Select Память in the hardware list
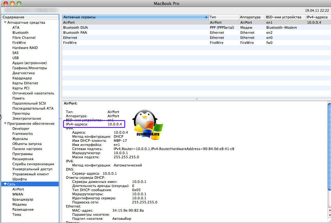Viewport: 331px width, 223px height. pos(18,98)
